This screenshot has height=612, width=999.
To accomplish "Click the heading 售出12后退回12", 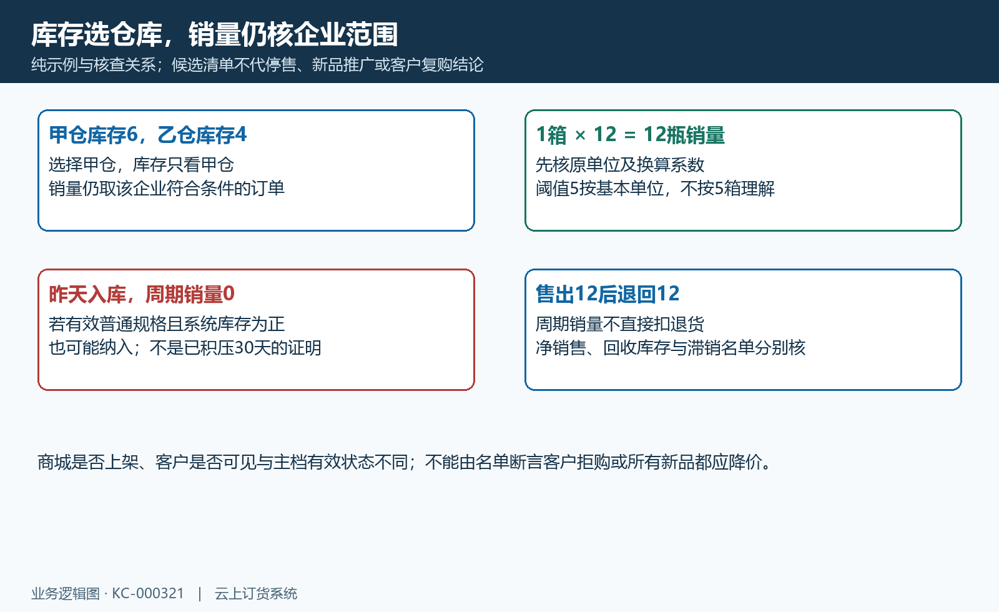I will 608,294.
